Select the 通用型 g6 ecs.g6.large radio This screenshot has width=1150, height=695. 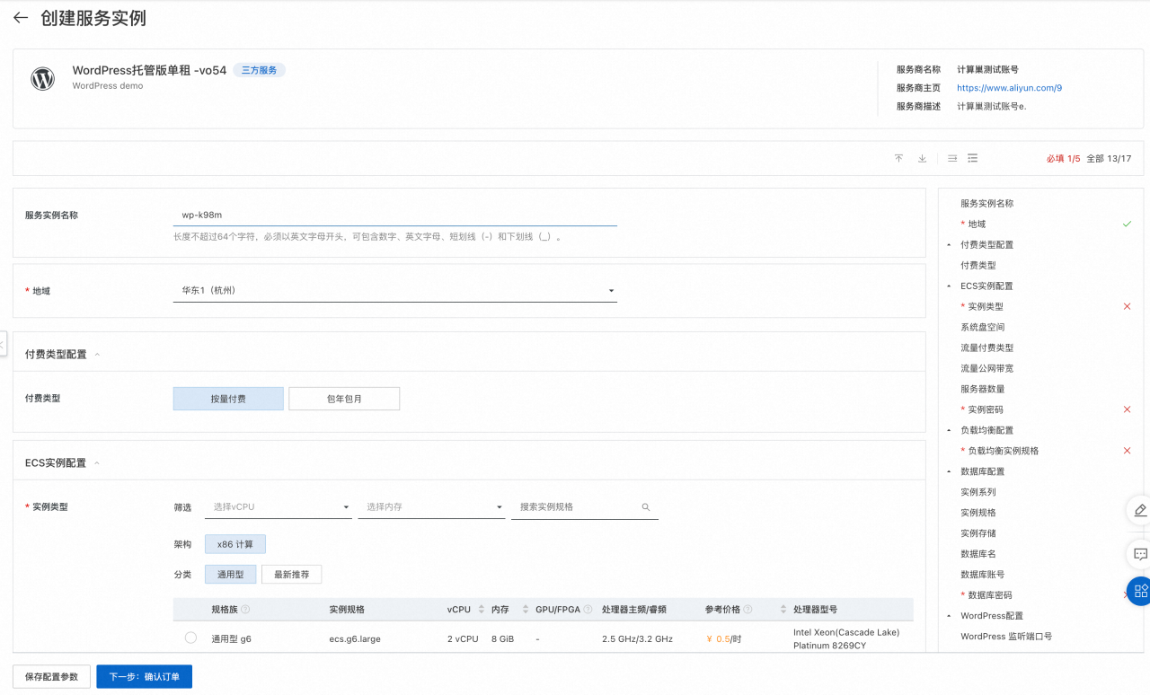point(190,638)
